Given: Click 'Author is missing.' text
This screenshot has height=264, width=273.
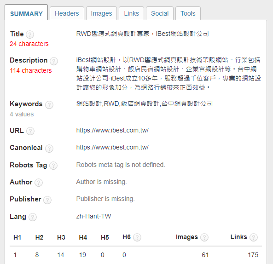Looking at the screenshot, I should (101, 182).
